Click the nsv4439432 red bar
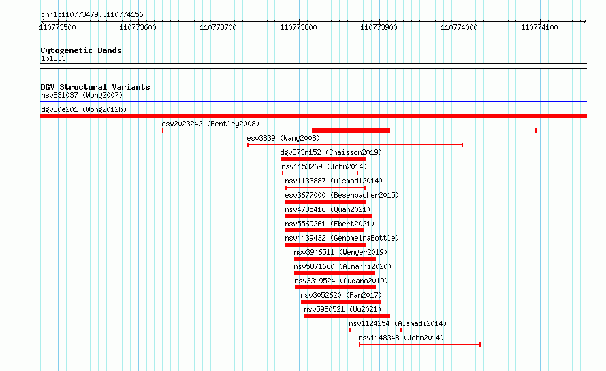Image resolution: width=606 pixels, height=371 pixels. coord(325,245)
